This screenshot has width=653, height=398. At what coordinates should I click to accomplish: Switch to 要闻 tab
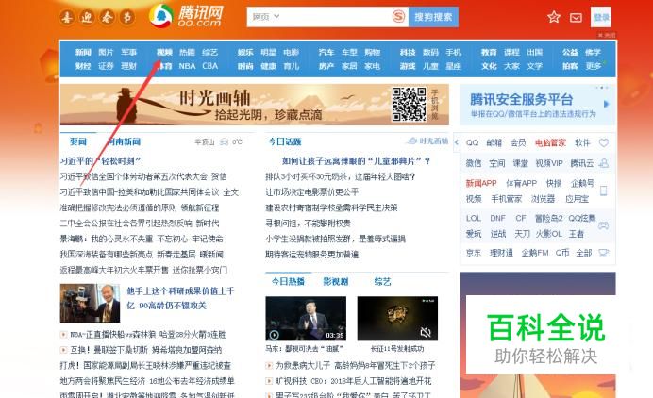click(x=78, y=141)
